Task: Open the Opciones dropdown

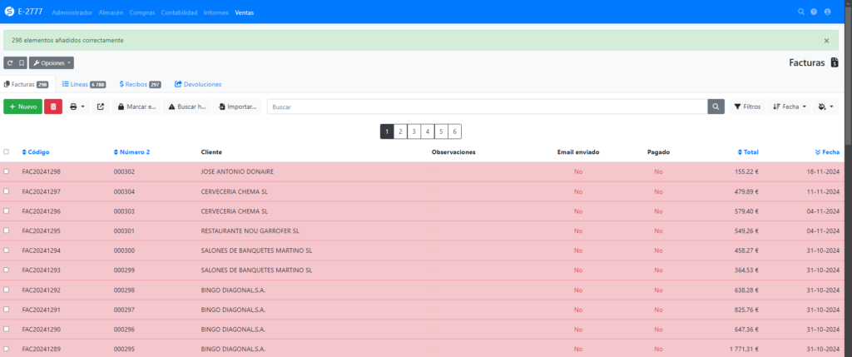Action: pos(52,62)
